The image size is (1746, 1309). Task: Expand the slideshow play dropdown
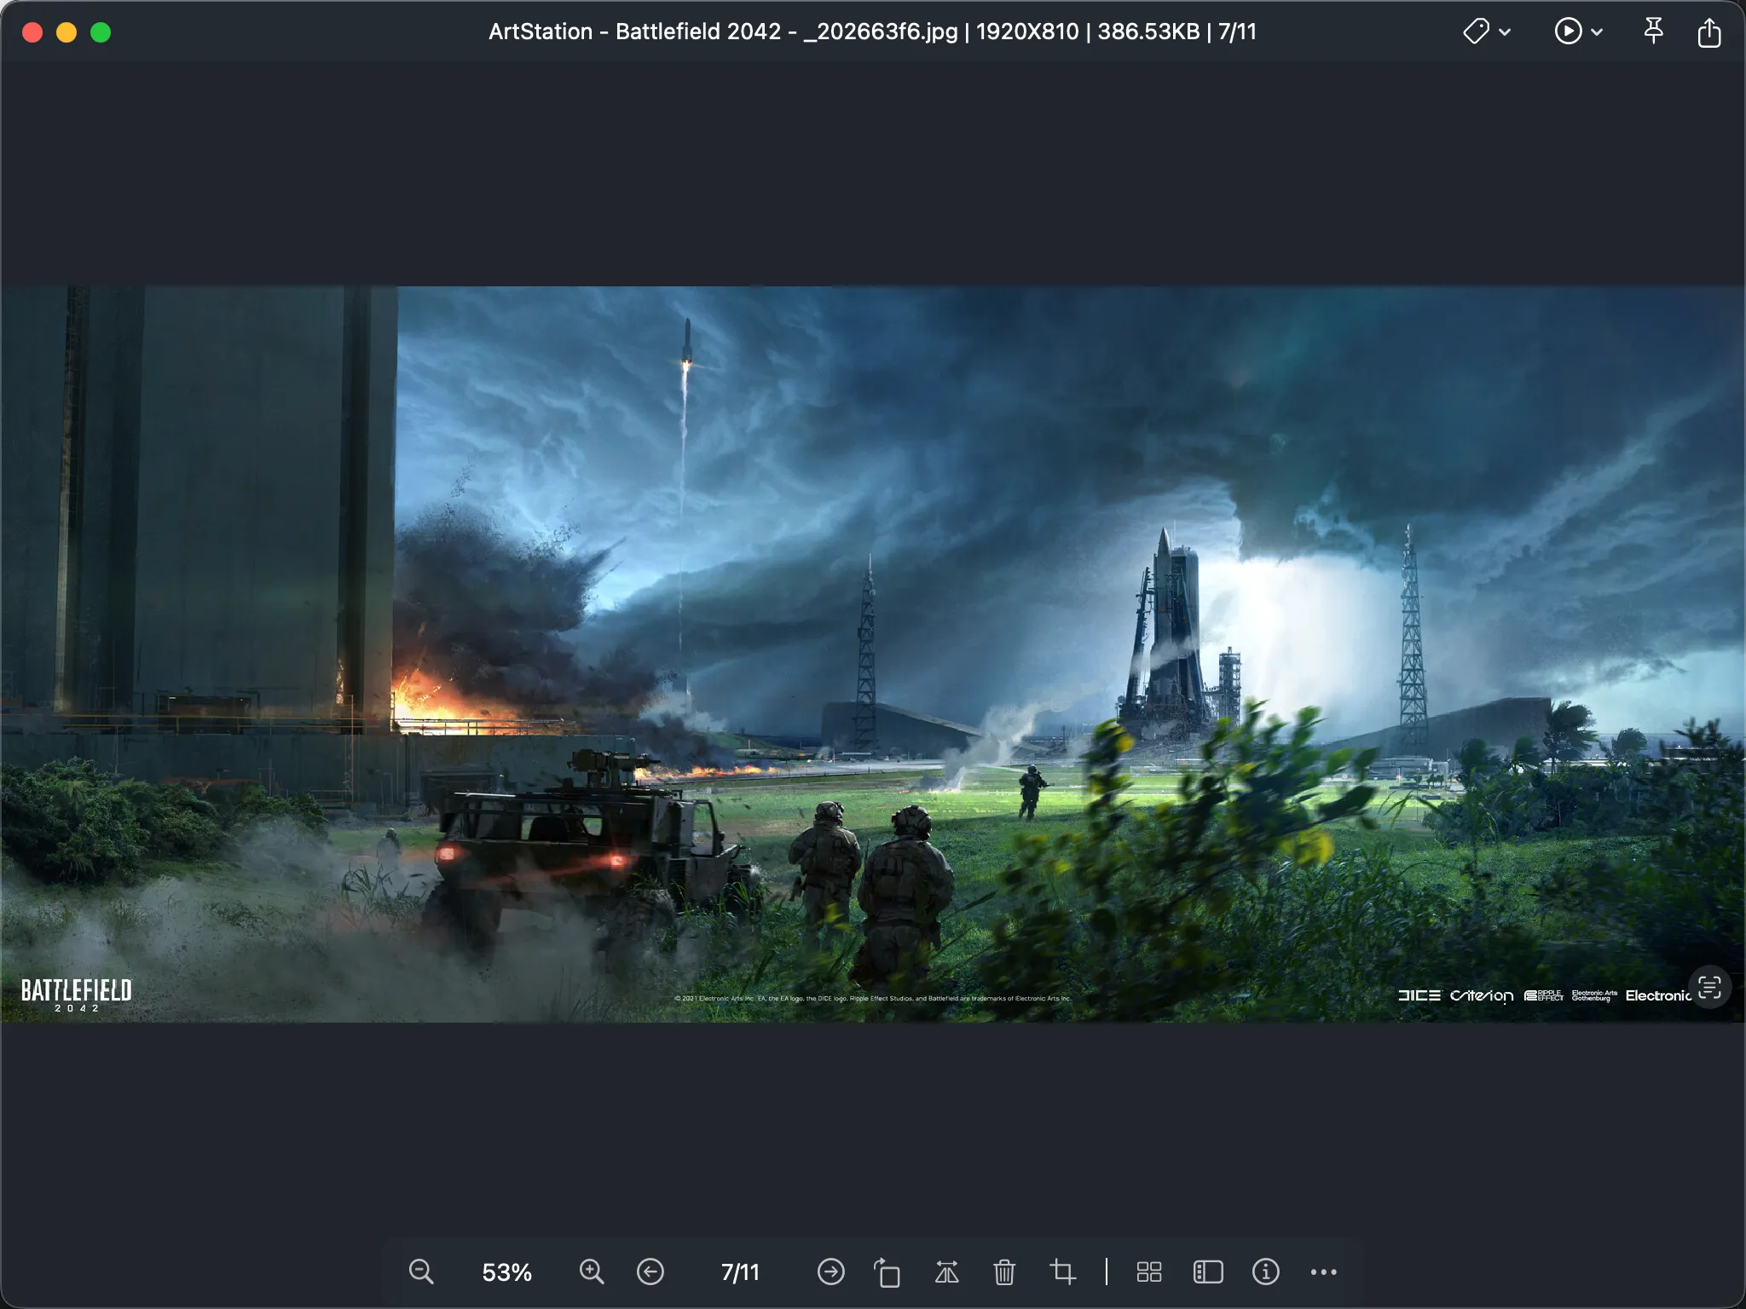[x=1597, y=32]
